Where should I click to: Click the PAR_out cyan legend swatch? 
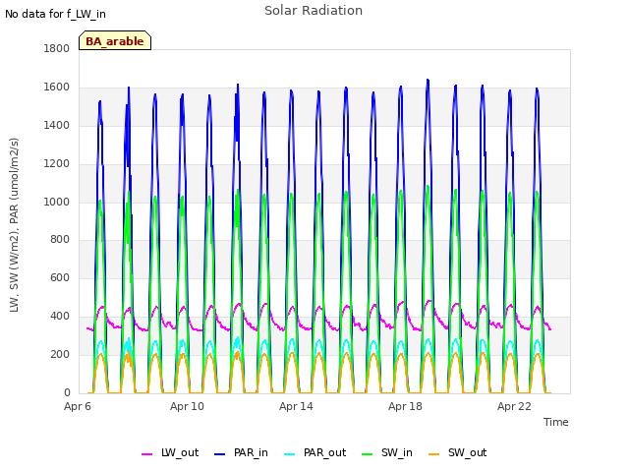(x=289, y=454)
